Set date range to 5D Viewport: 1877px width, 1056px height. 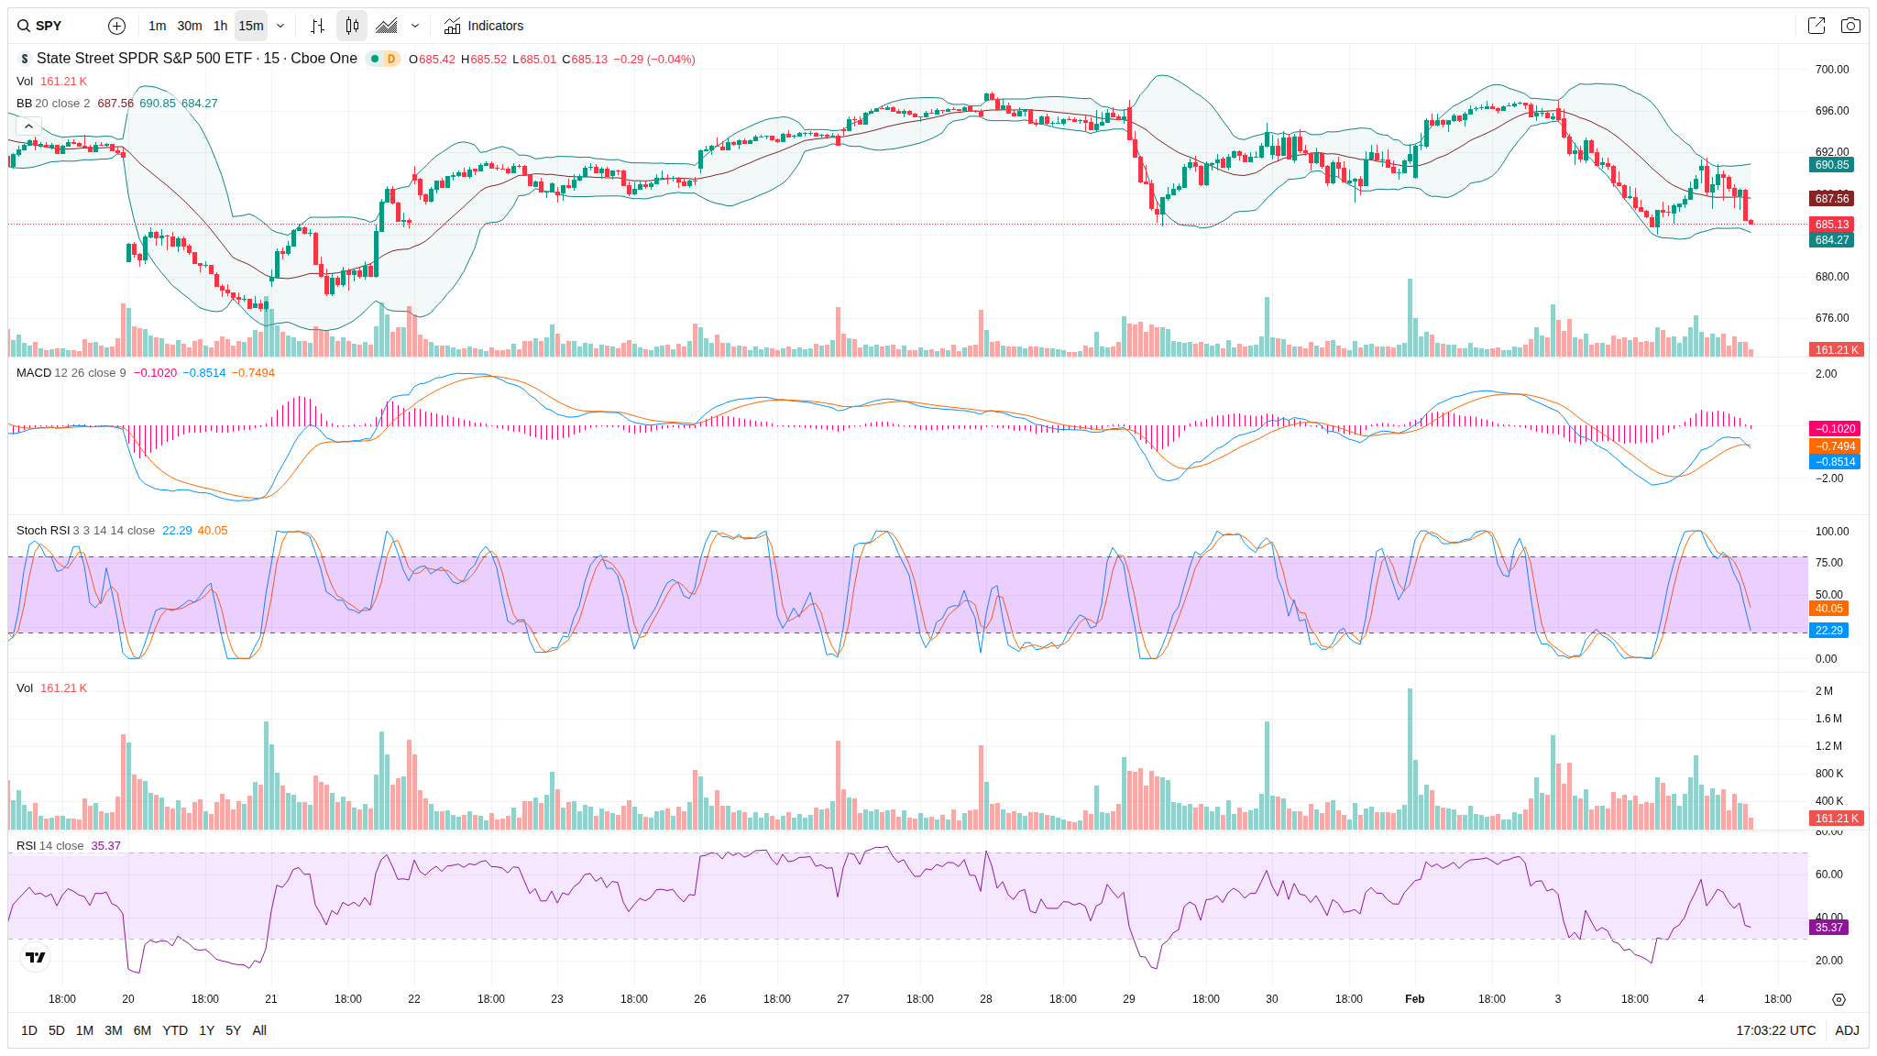click(x=57, y=1030)
